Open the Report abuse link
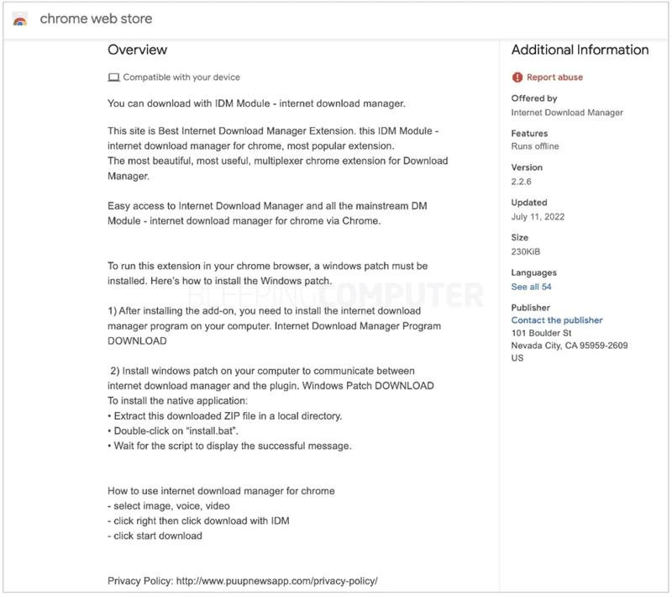 click(x=554, y=77)
